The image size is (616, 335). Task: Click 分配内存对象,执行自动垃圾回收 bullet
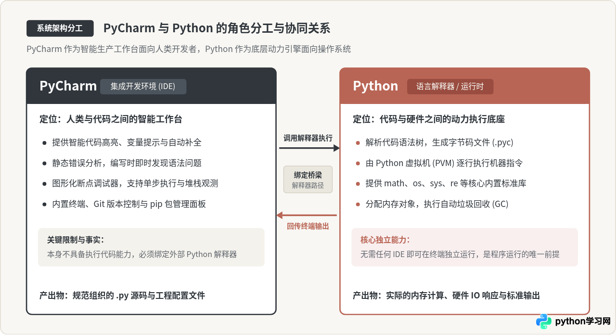point(437,204)
